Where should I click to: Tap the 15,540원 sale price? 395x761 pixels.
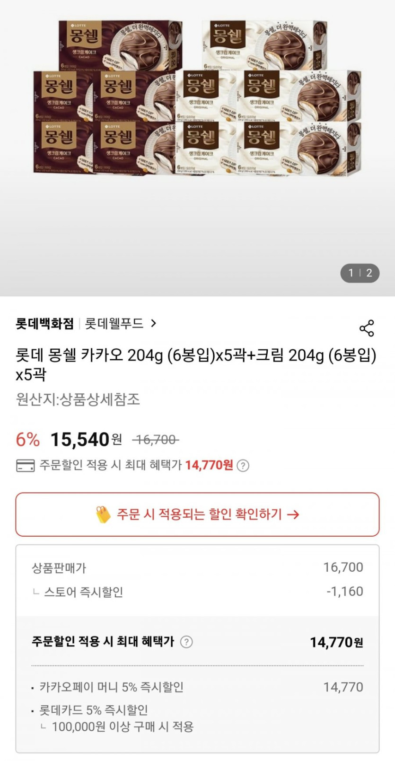[x=85, y=440]
